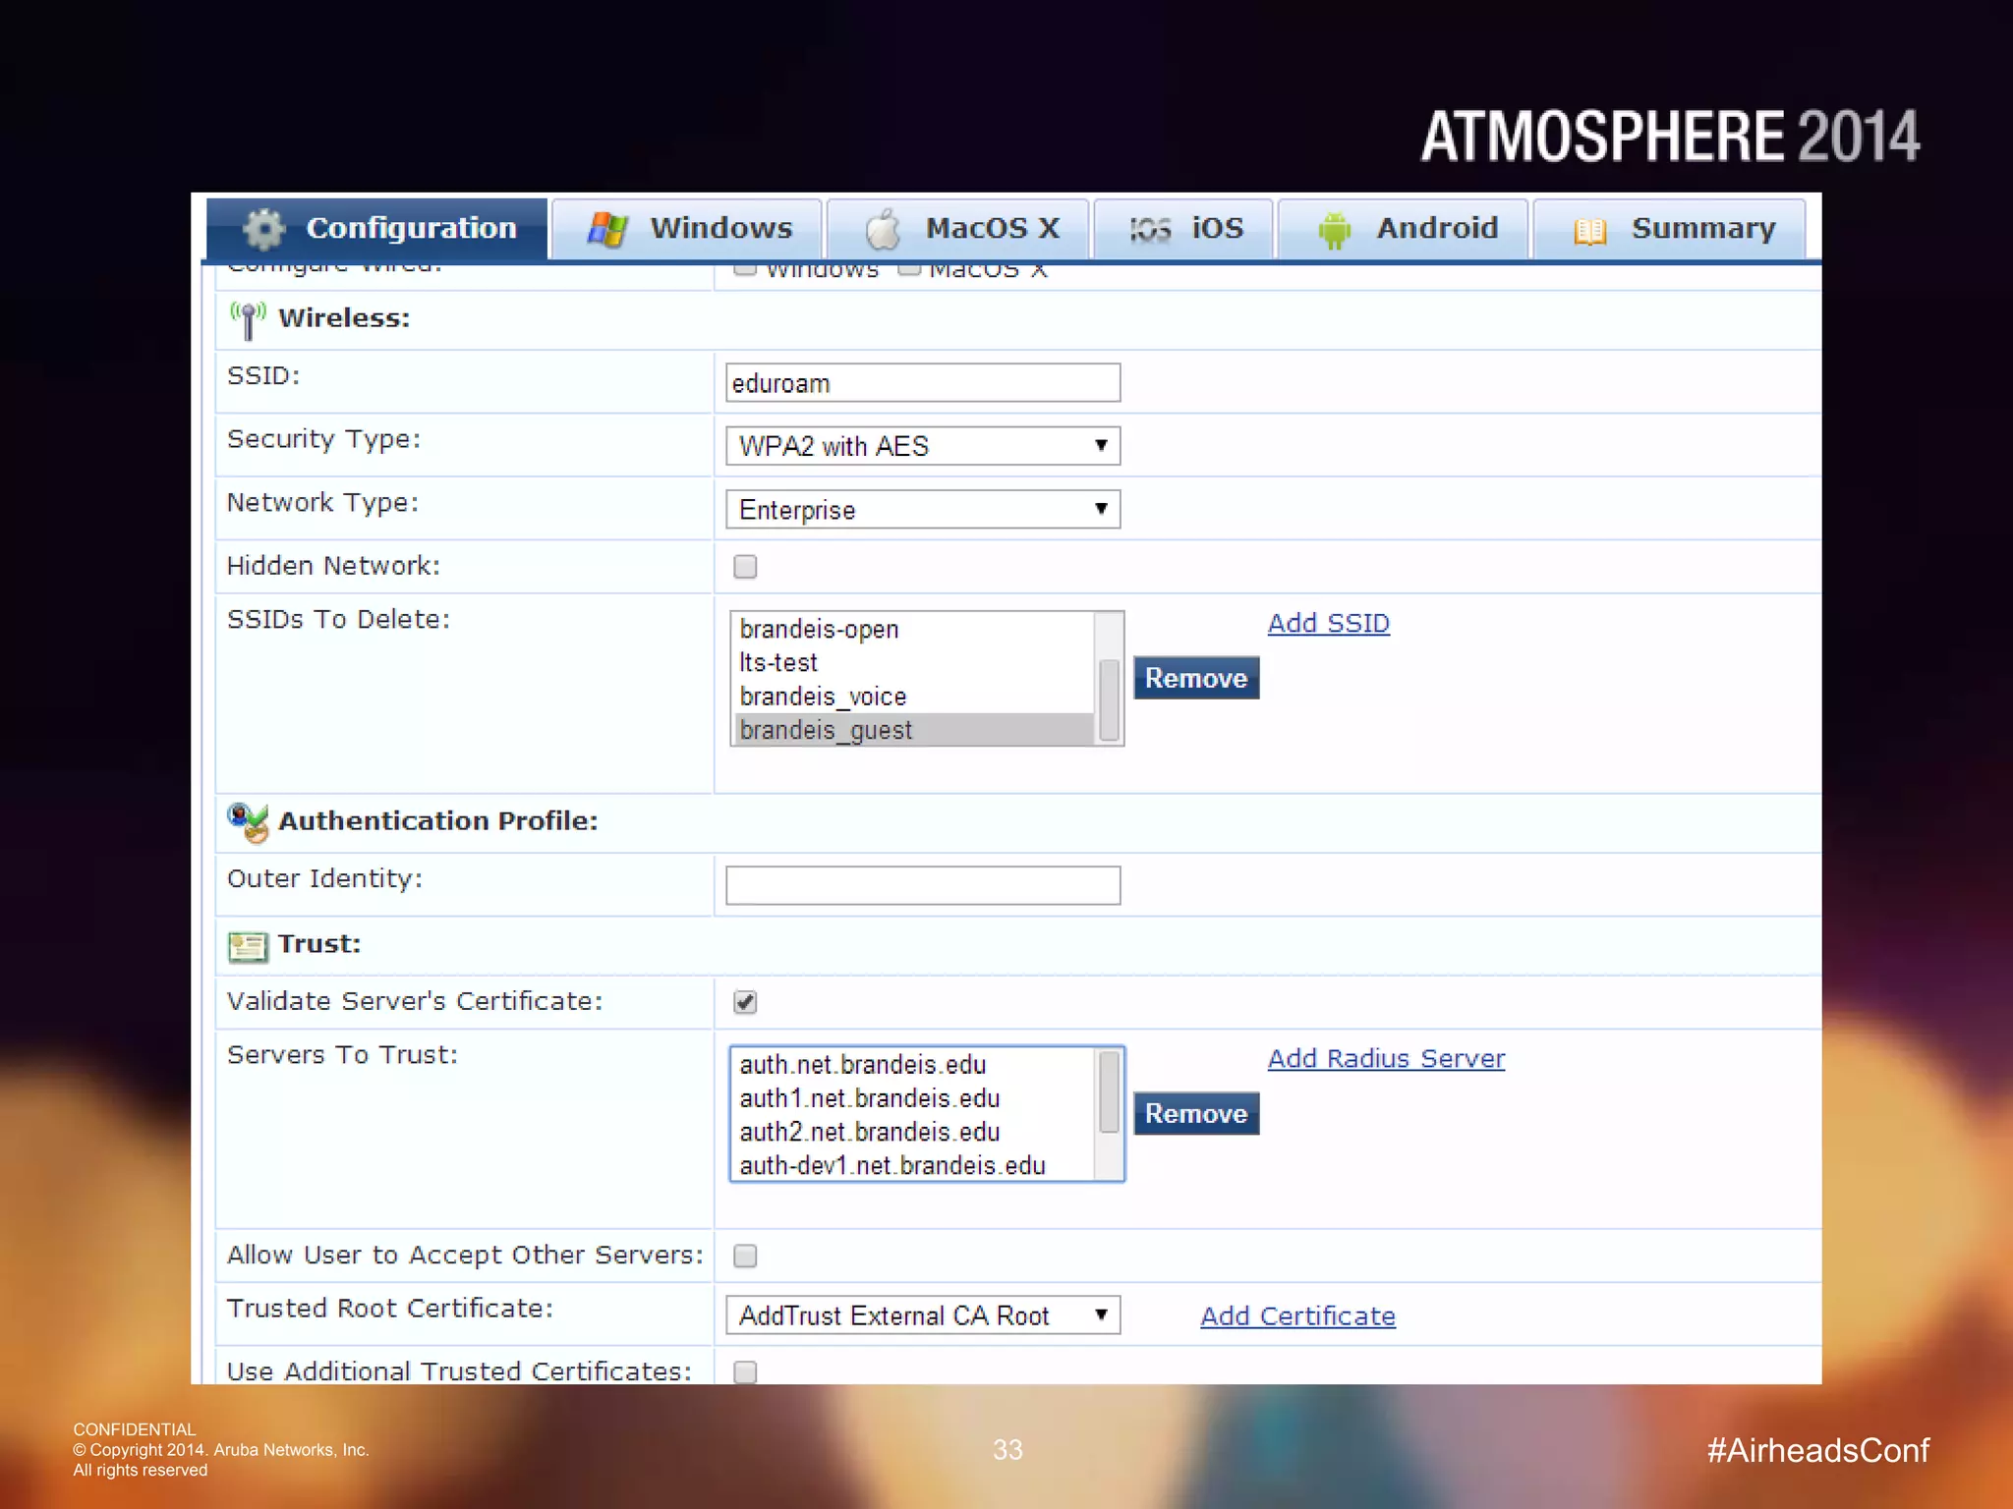Screen dimensions: 2013x1509
Task: Open the Security Type dropdown
Action: click(923, 446)
